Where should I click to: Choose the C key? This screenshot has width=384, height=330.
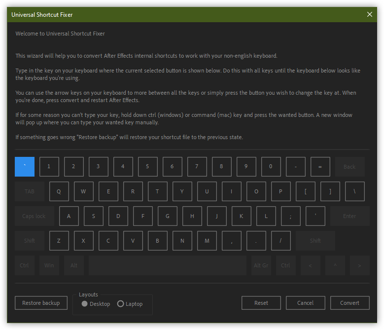click(x=108, y=241)
